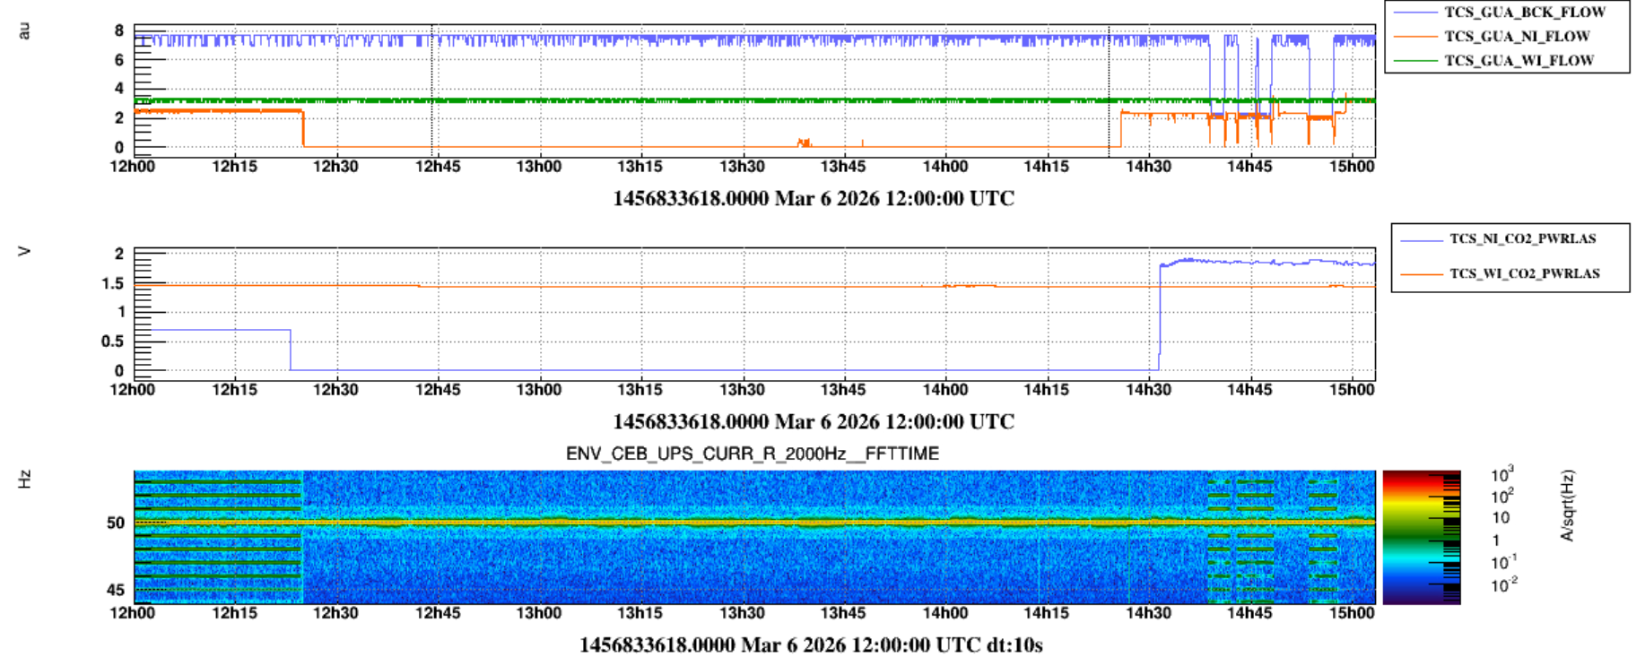The height and width of the screenshot is (657, 1645).
Task: Click the spectrogram rainbow color scale bar
Action: pyautogui.click(x=1421, y=537)
